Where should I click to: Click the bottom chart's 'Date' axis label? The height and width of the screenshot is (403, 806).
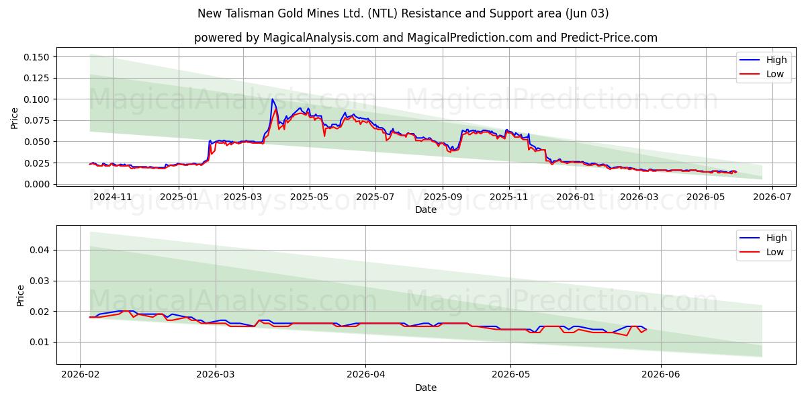[426, 388]
